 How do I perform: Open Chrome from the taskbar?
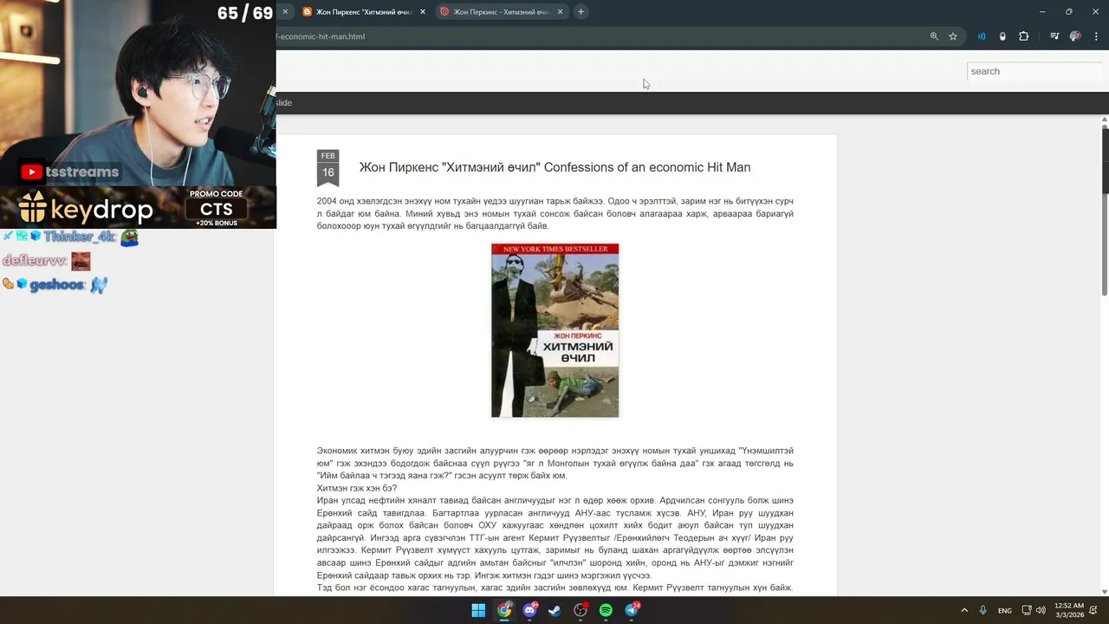(x=504, y=610)
